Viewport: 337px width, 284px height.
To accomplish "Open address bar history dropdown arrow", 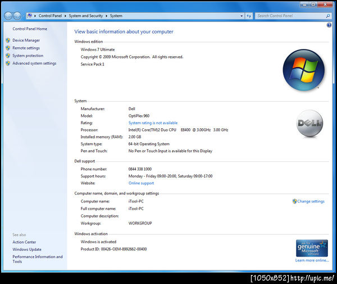I will 242,16.
